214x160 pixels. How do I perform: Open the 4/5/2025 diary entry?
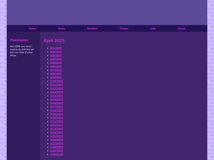tap(56, 63)
